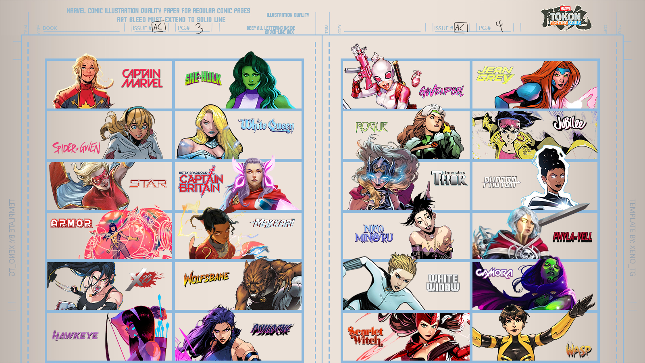
Task: Select the Gwenpool character card
Action: (x=406, y=85)
